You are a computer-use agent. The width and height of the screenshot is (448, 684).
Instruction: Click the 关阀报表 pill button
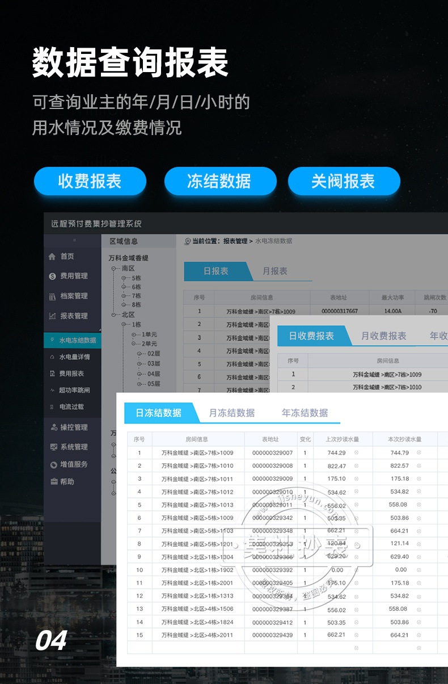click(344, 182)
